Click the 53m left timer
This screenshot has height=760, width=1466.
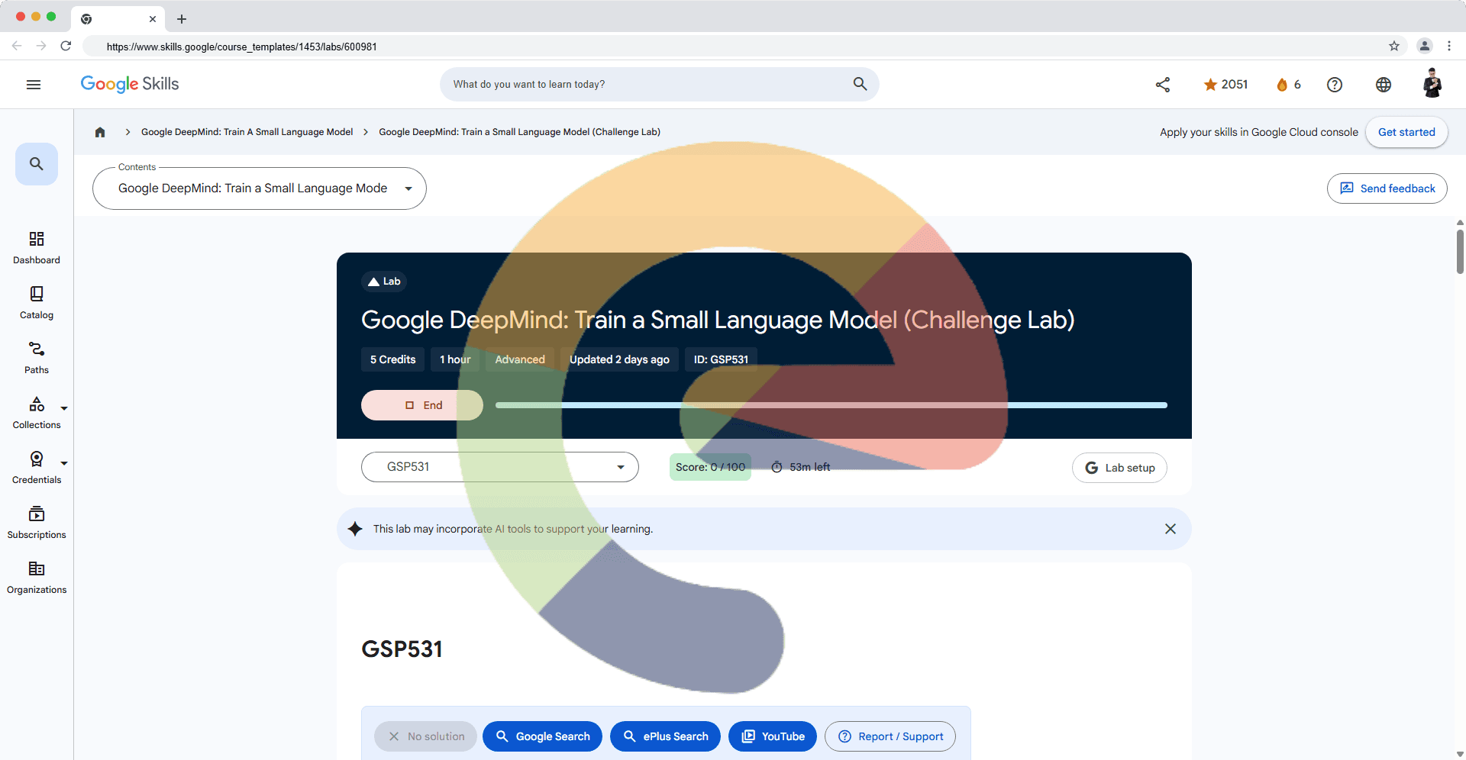800,467
